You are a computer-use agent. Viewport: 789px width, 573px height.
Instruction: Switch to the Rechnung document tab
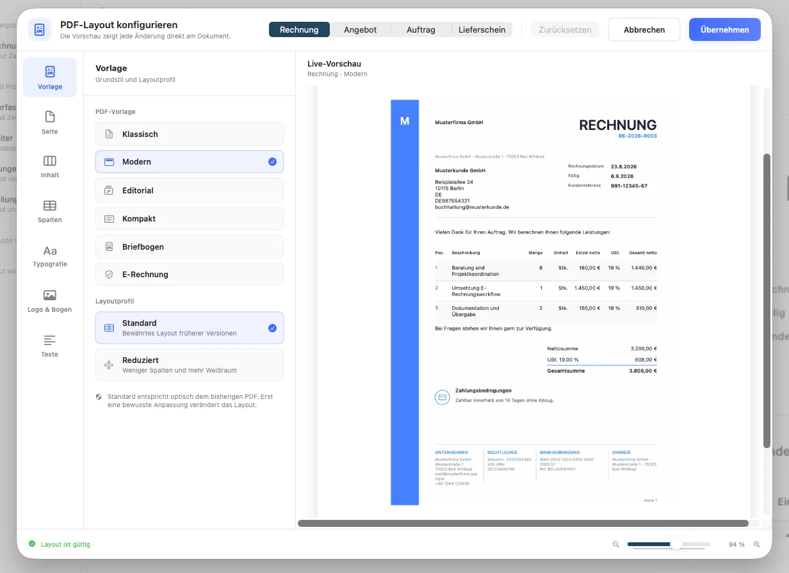(x=299, y=29)
